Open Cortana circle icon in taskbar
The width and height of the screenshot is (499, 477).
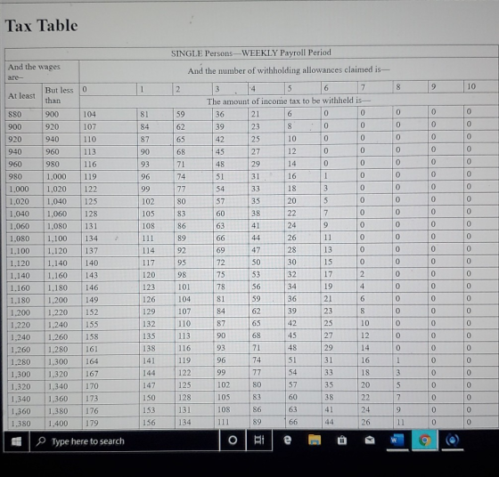[x=233, y=441]
